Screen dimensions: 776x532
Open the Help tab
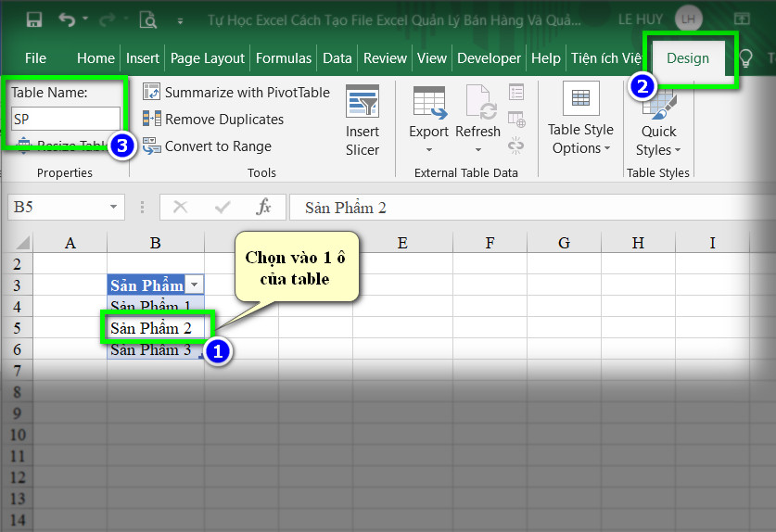(x=546, y=58)
